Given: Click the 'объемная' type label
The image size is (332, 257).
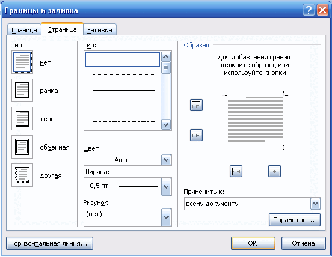Looking at the screenshot, I should click(55, 147).
